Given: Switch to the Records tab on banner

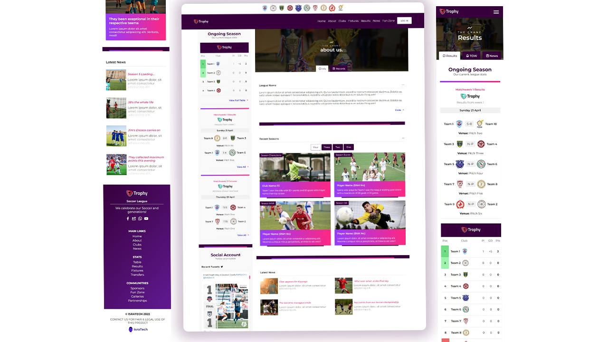Looking at the screenshot, I should [x=339, y=69].
